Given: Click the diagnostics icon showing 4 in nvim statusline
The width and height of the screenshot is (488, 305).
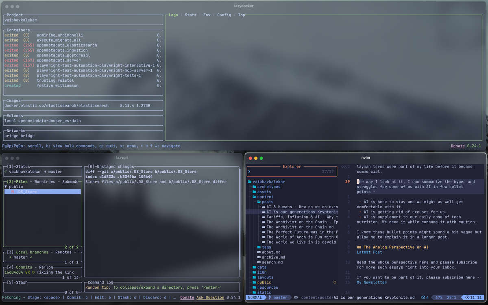Looking at the screenshot, I should (x=423, y=297).
